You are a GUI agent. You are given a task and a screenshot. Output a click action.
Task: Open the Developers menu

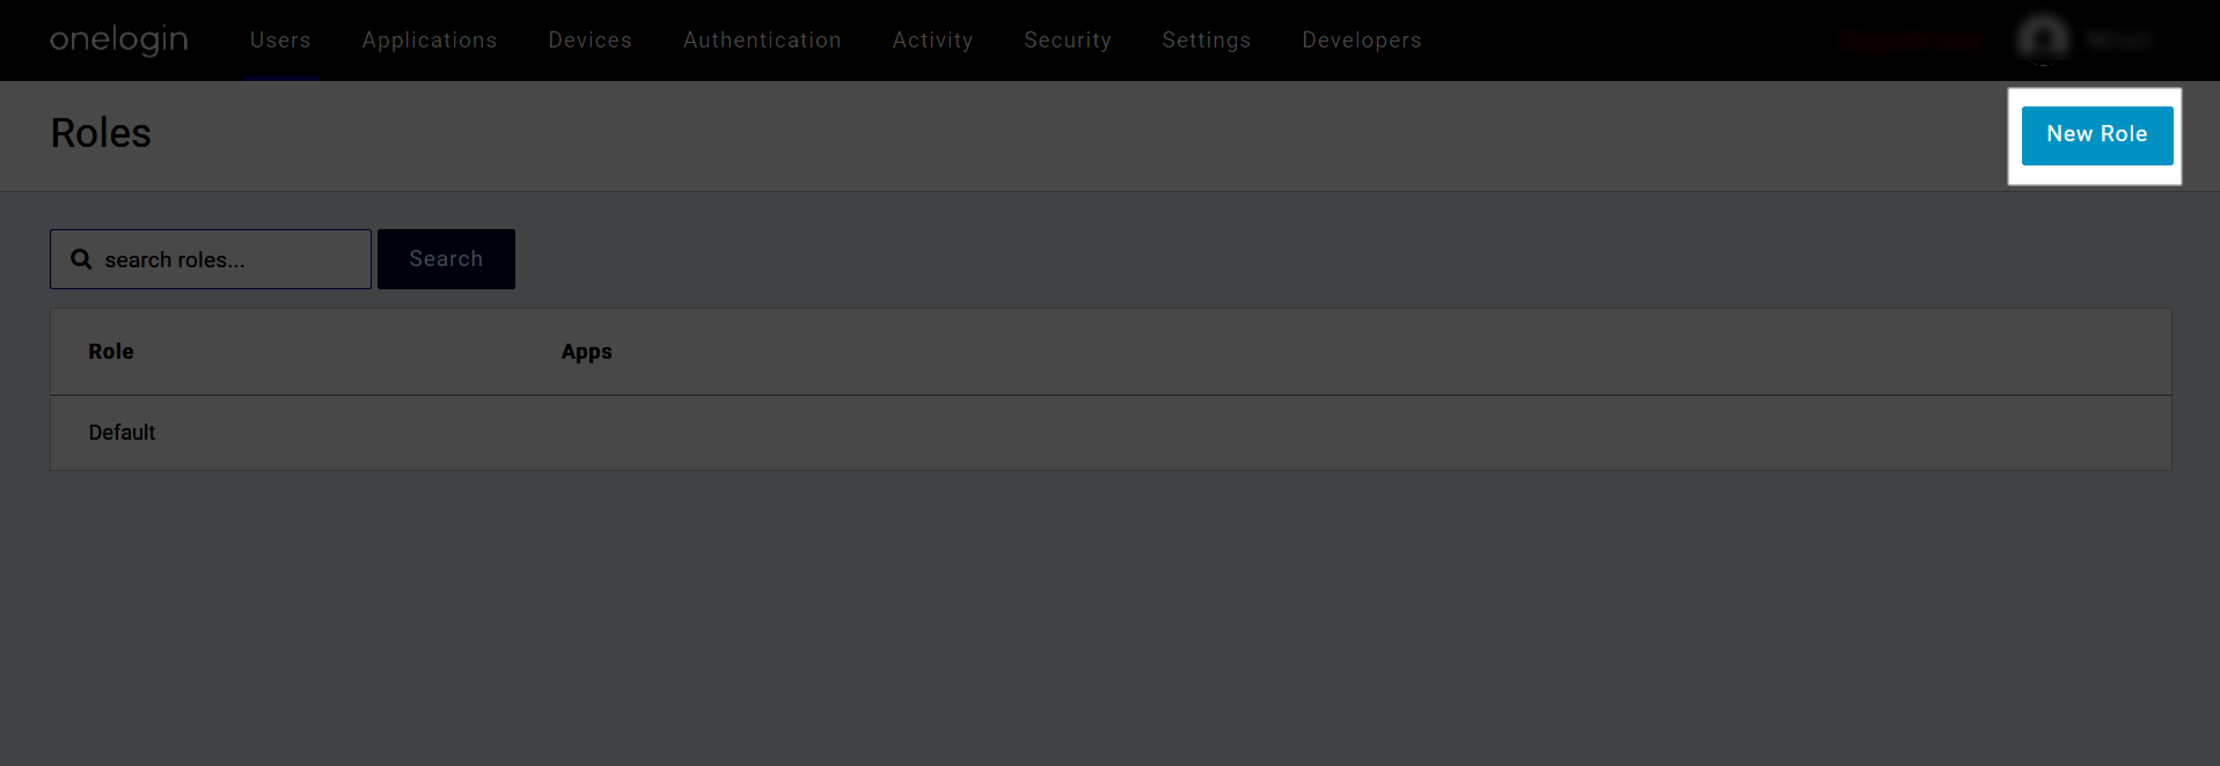[1361, 40]
